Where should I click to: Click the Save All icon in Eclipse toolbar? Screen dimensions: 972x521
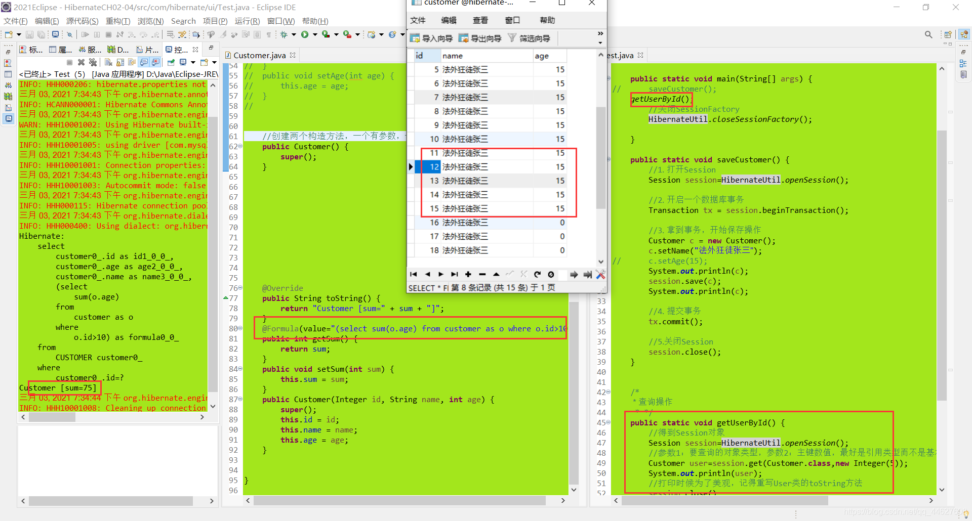41,34
